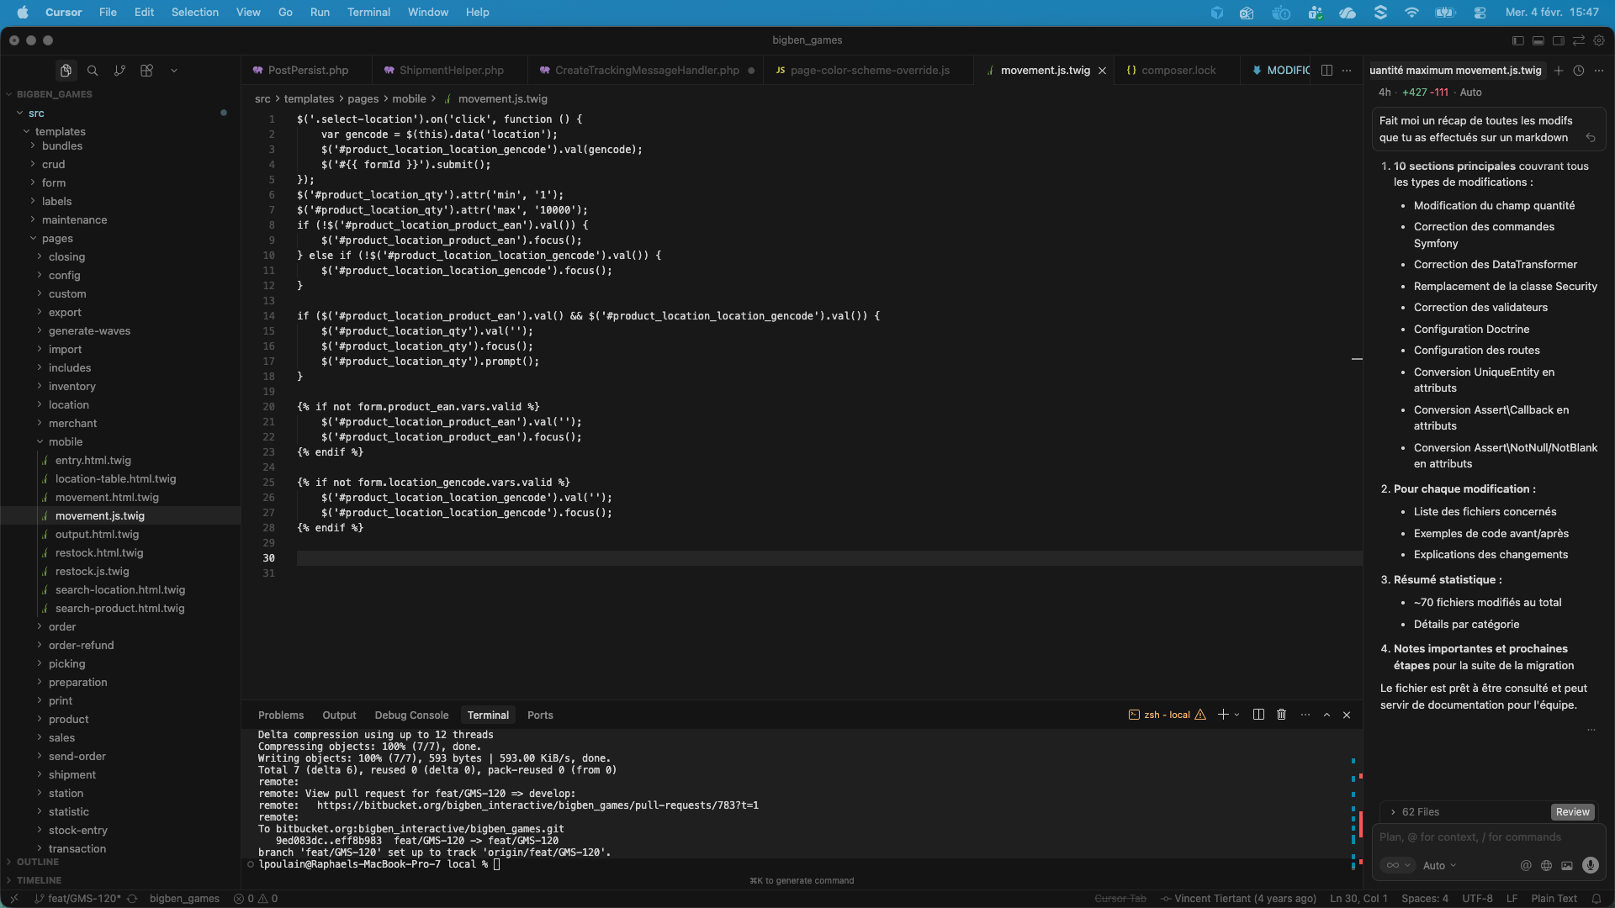The width and height of the screenshot is (1615, 908).
Task: Start a new chat with plus icon
Action: (1559, 71)
